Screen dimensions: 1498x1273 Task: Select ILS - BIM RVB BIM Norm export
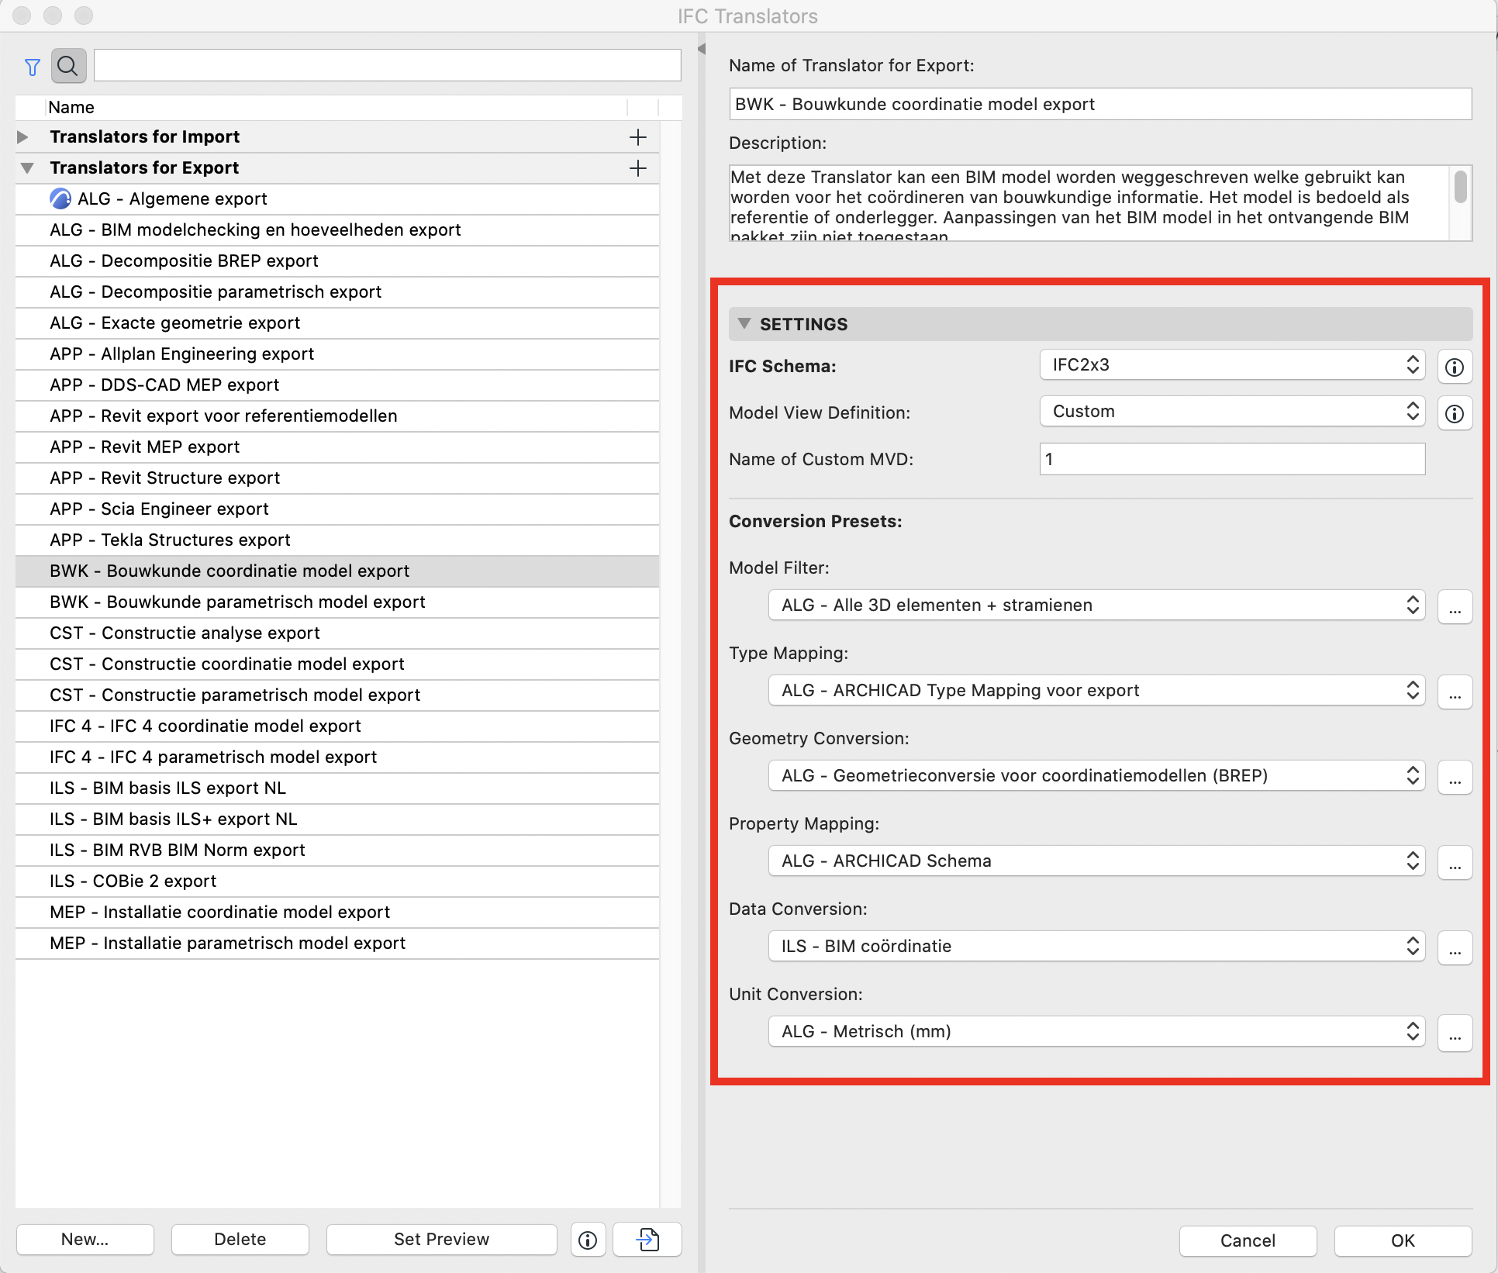point(337,850)
